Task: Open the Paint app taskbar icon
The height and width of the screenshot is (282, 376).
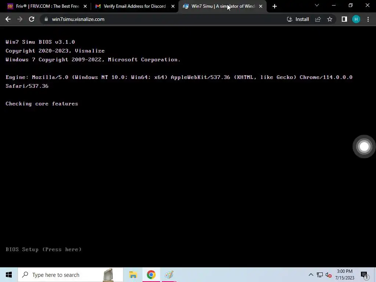Action: (169, 275)
